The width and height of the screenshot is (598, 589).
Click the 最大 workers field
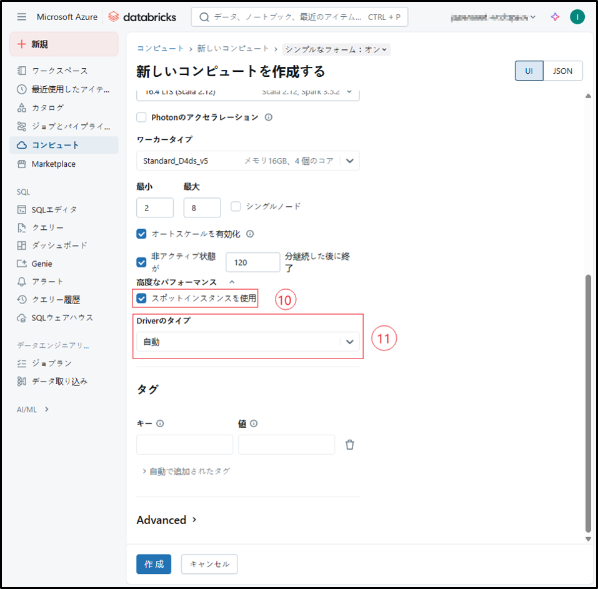(202, 208)
